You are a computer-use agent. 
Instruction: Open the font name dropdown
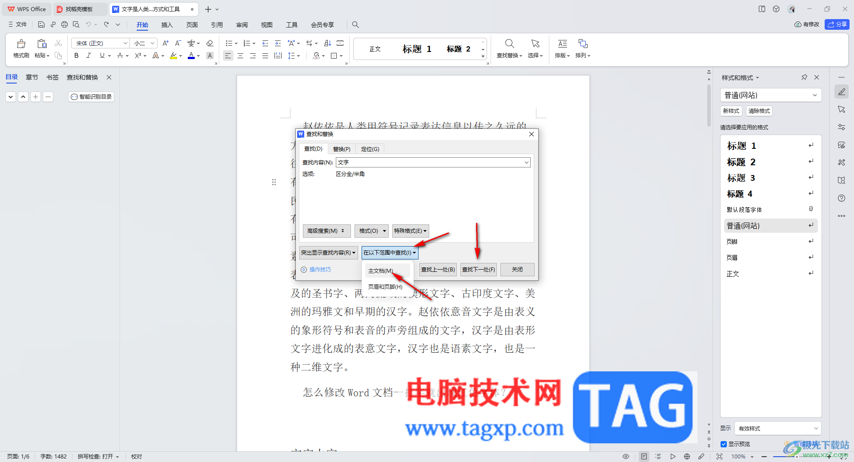[x=125, y=43]
